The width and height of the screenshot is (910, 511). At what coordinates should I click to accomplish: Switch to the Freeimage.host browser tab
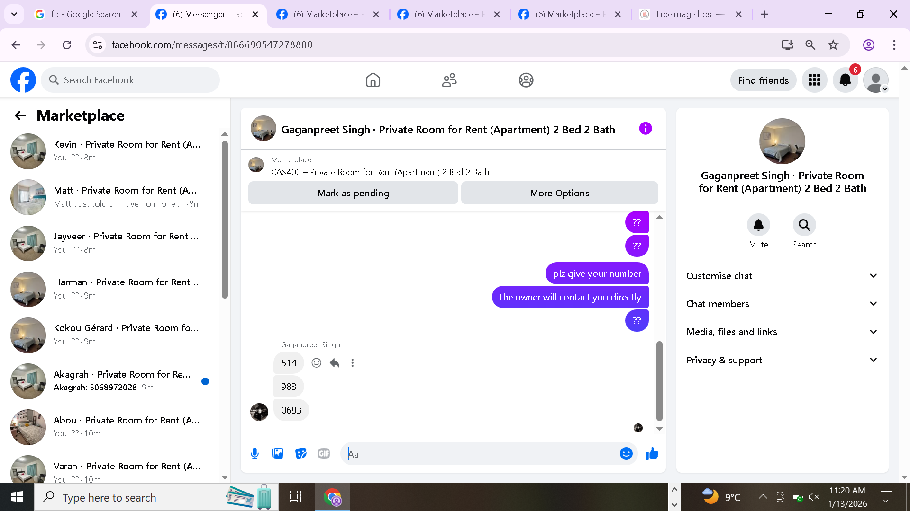685,14
